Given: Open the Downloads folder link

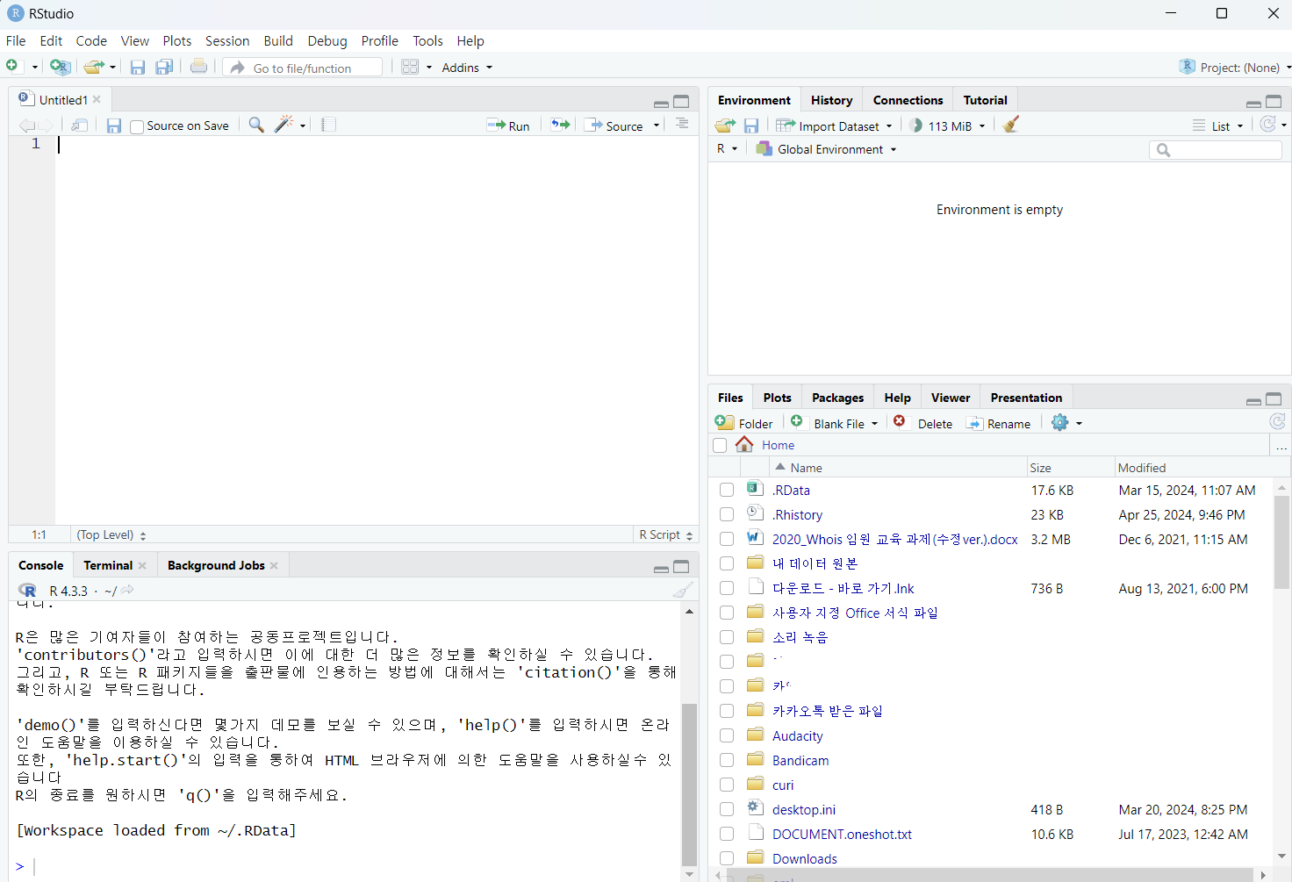Looking at the screenshot, I should (x=804, y=858).
